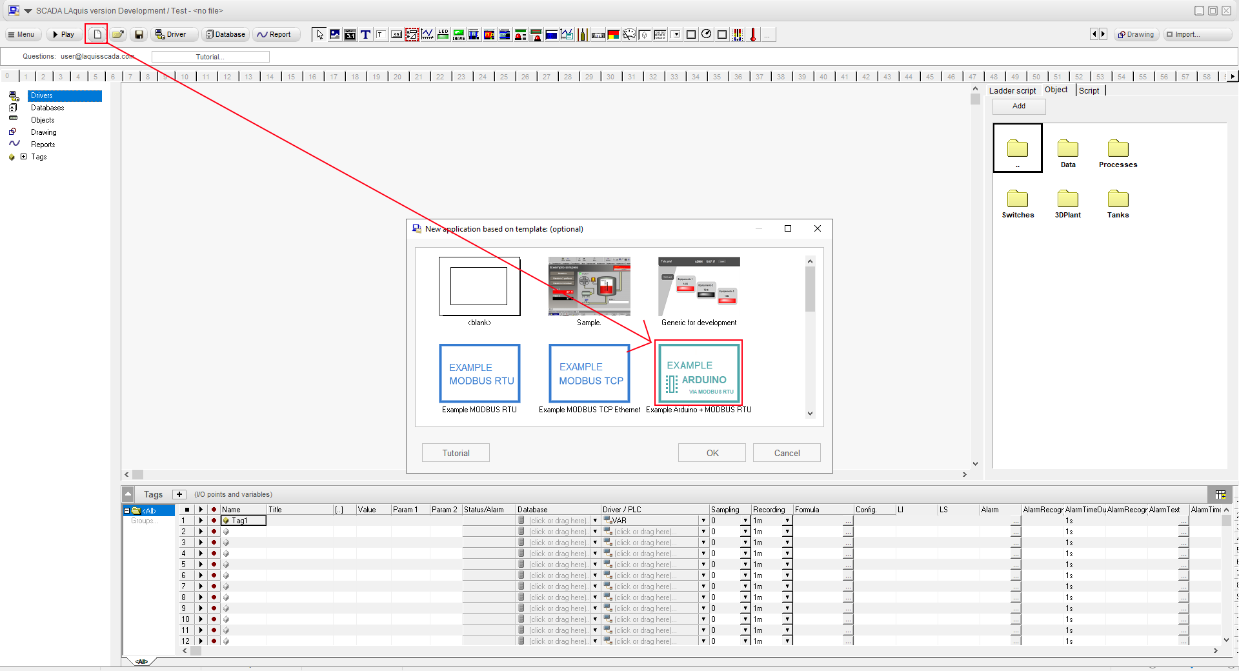Select Reports in the left tree

pyautogui.click(x=43, y=145)
